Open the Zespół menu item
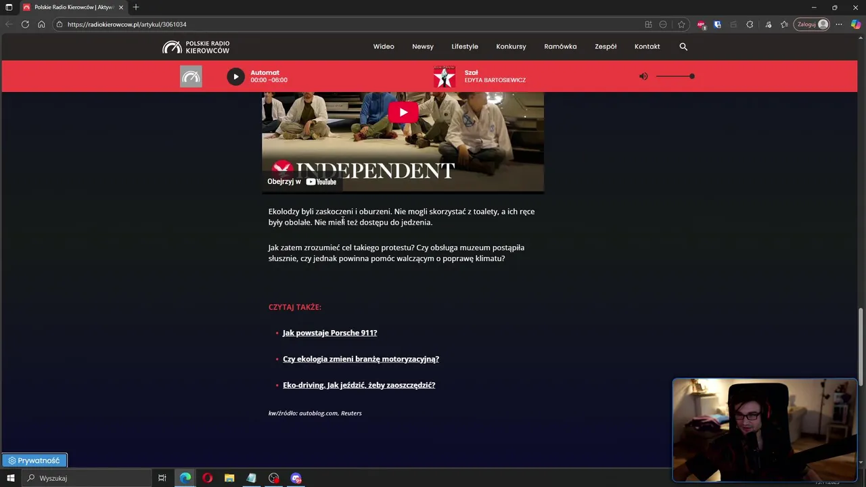This screenshot has width=866, height=487. click(606, 47)
